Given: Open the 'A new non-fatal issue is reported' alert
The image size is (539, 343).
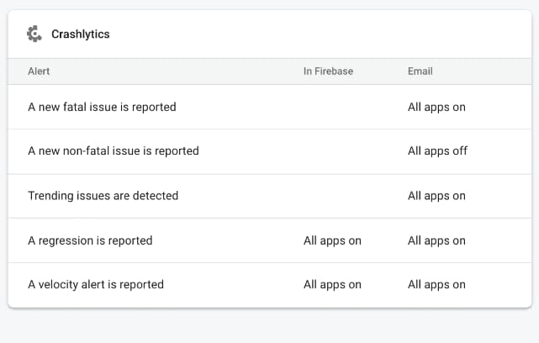Looking at the screenshot, I should click(x=114, y=150).
